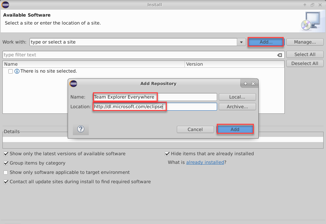Image resolution: width=326 pixels, height=224 pixels.
Task: Toggle Group items by category checkbox
Action: pyautogui.click(x=6, y=163)
